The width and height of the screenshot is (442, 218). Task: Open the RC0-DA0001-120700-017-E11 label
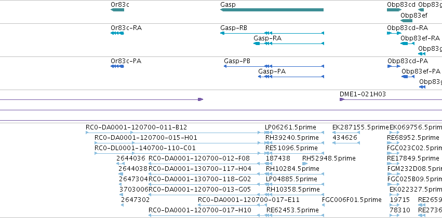pos(249,200)
